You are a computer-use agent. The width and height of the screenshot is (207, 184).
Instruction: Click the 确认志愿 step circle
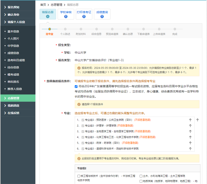pos(128,29)
